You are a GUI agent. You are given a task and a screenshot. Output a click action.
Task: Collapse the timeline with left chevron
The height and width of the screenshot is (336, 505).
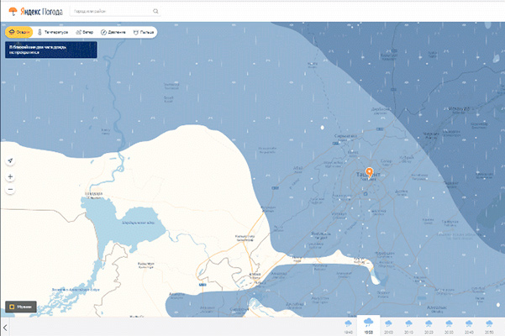5,328
